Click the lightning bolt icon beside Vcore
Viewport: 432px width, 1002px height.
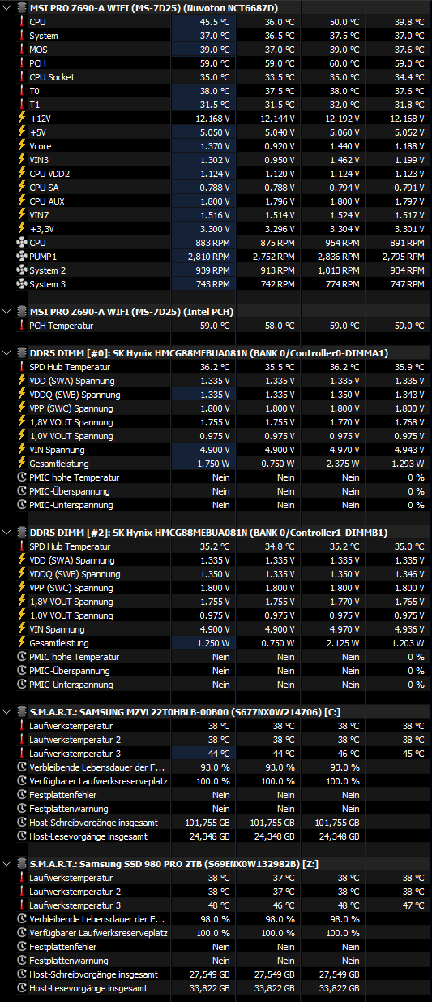click(21, 146)
